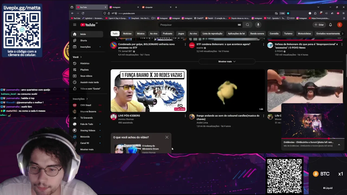Click menino thomas channel avatar

click(x=114, y=117)
